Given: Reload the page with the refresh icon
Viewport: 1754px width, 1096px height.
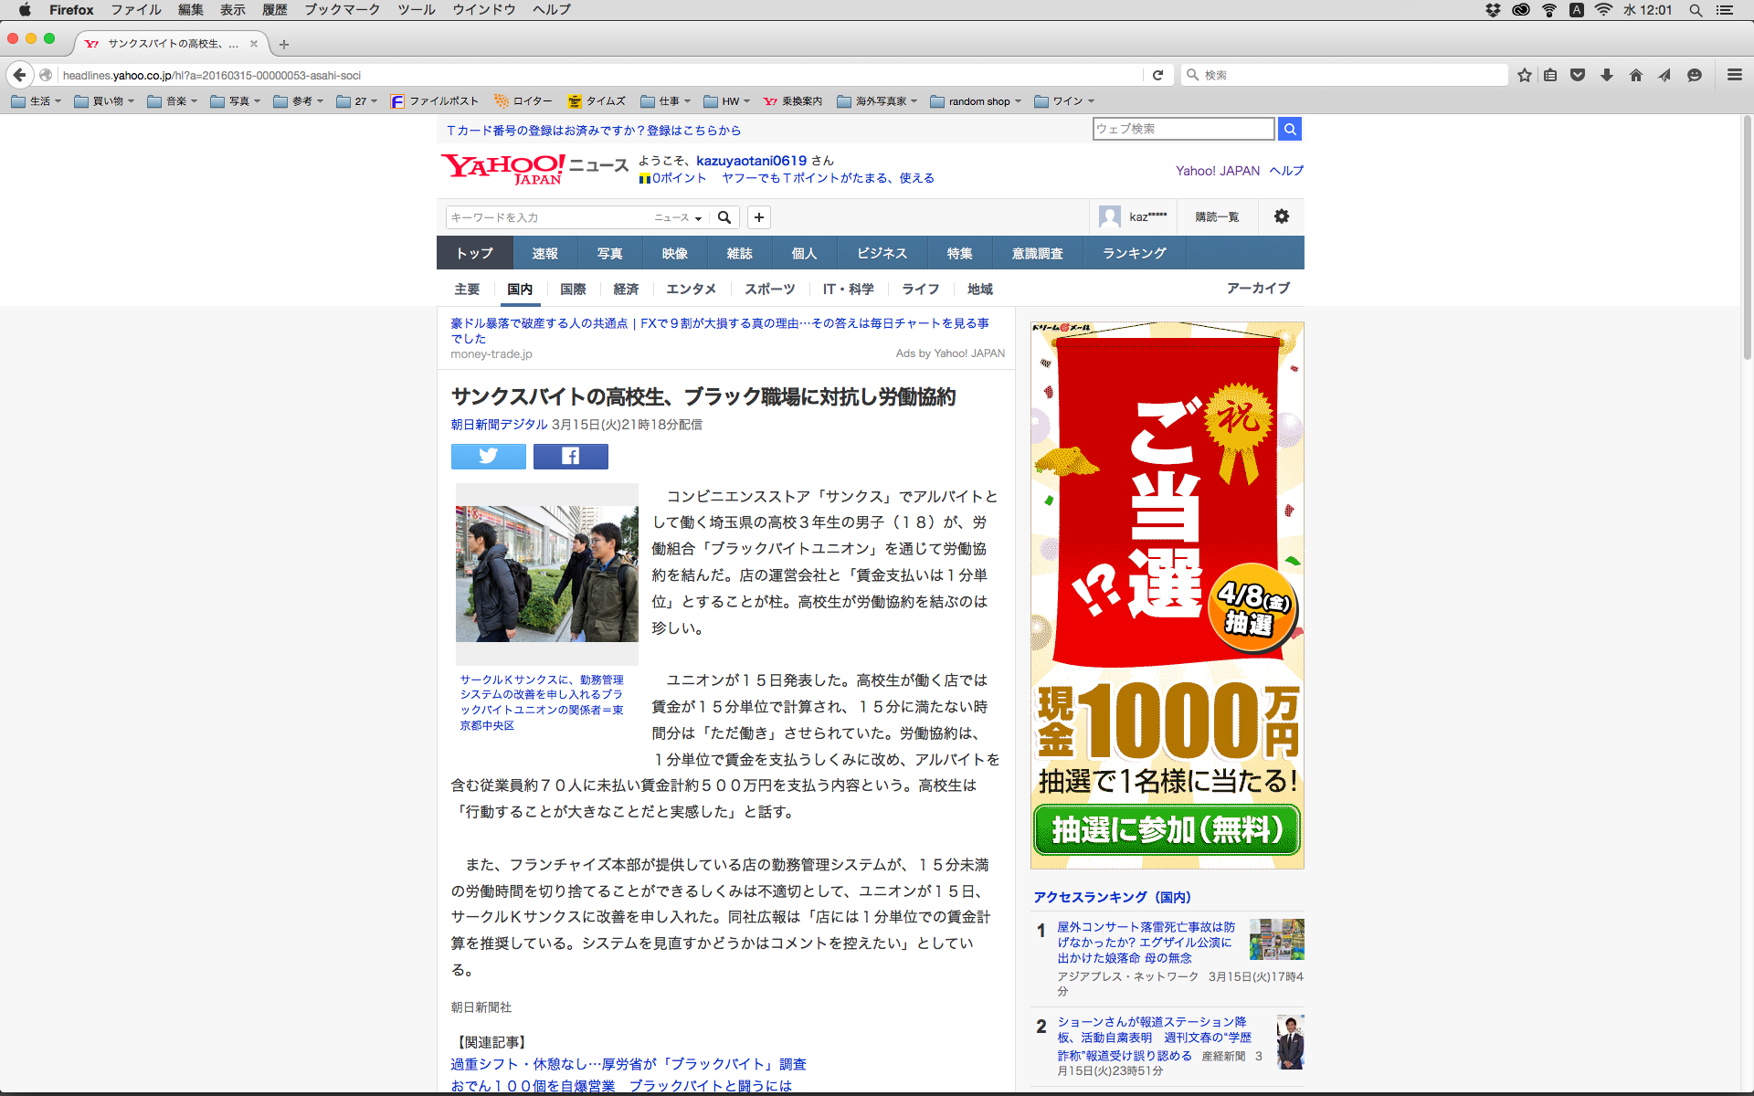Looking at the screenshot, I should (x=1157, y=75).
